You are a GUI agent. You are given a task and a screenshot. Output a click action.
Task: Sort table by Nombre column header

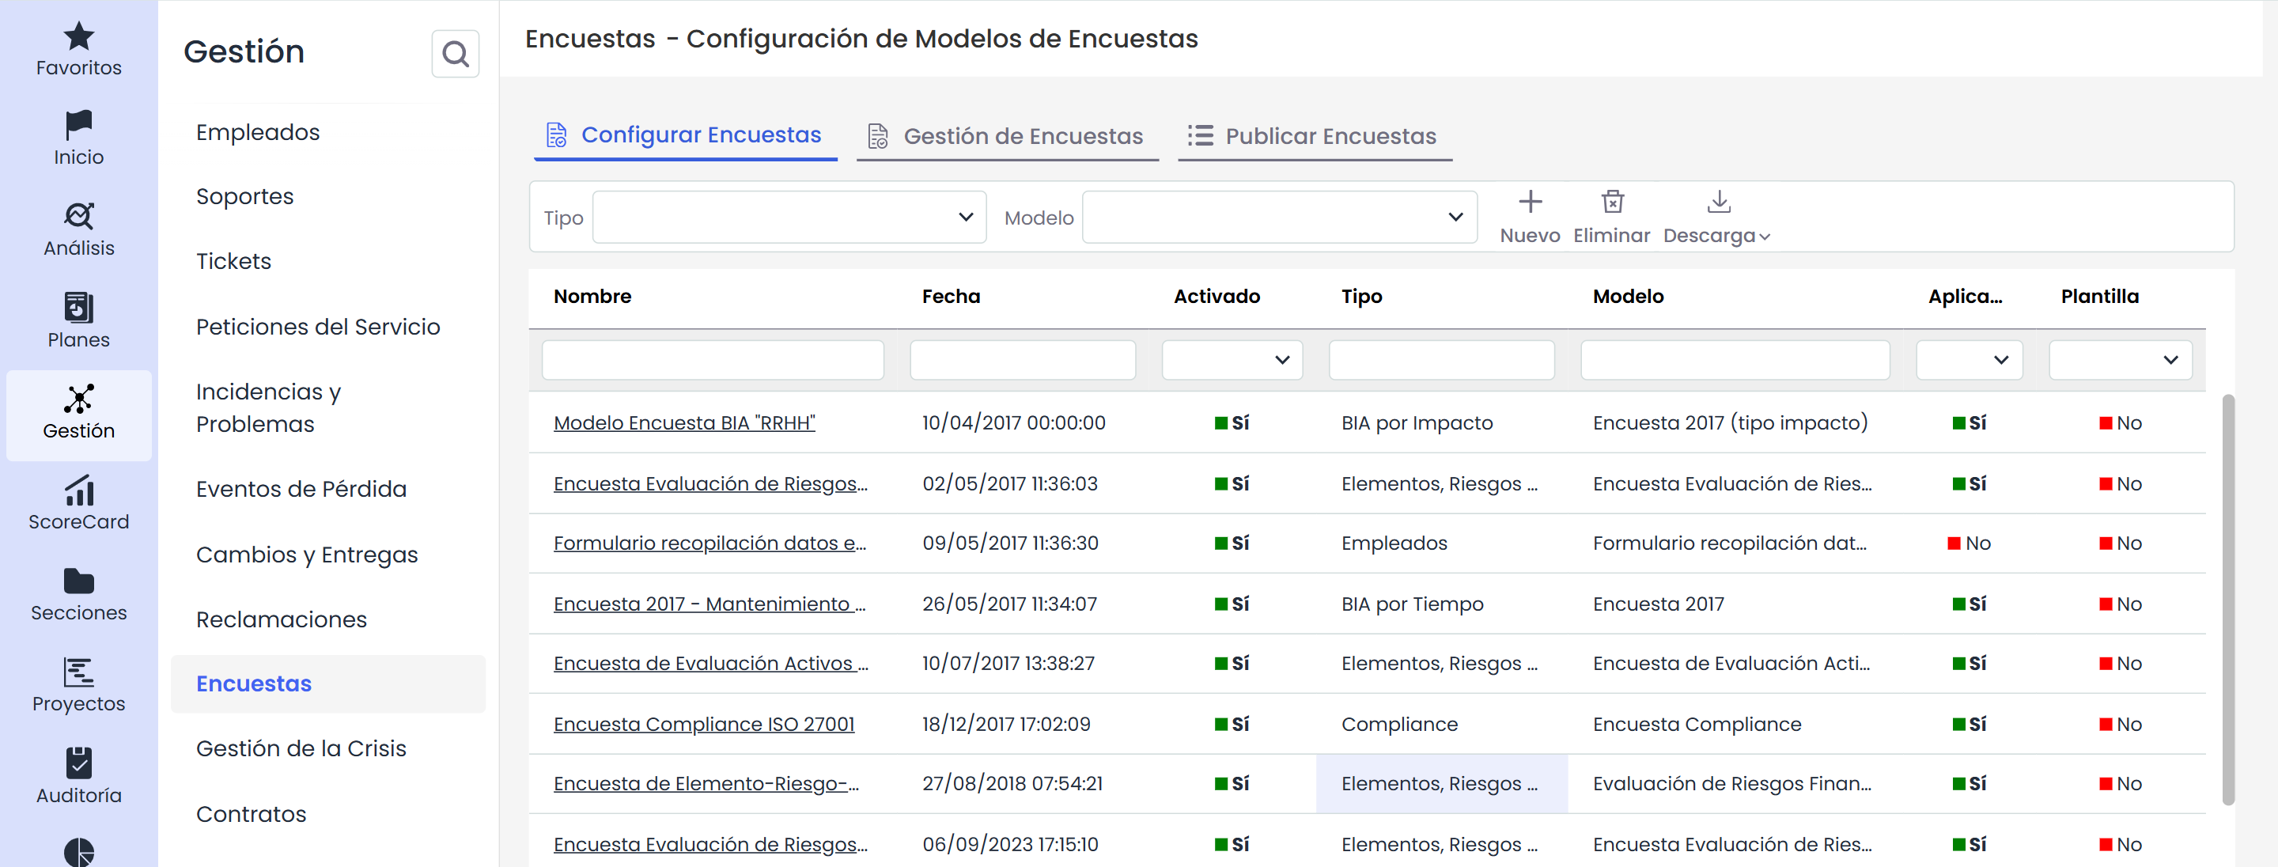click(592, 297)
